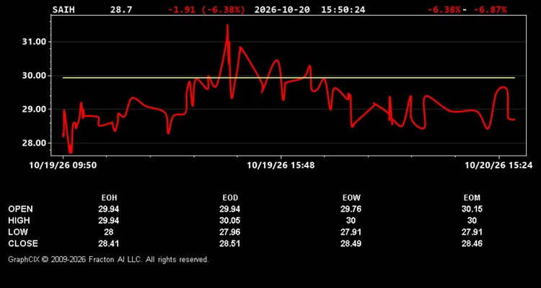The width and height of the screenshot is (541, 288).
Task: Click the EOH close value 28.41
Action: [109, 243]
